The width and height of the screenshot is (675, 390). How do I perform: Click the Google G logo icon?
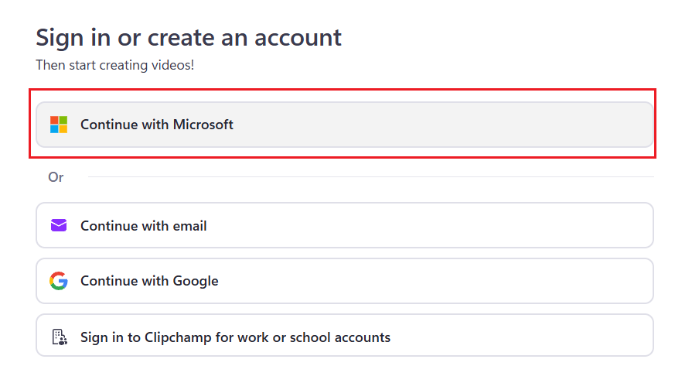pyautogui.click(x=59, y=281)
